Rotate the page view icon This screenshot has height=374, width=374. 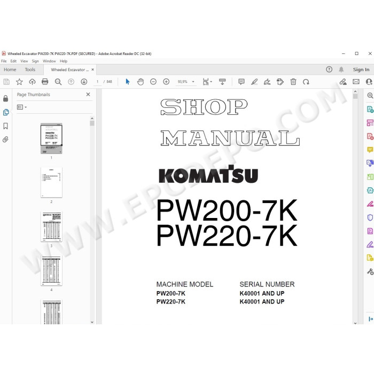(x=306, y=82)
